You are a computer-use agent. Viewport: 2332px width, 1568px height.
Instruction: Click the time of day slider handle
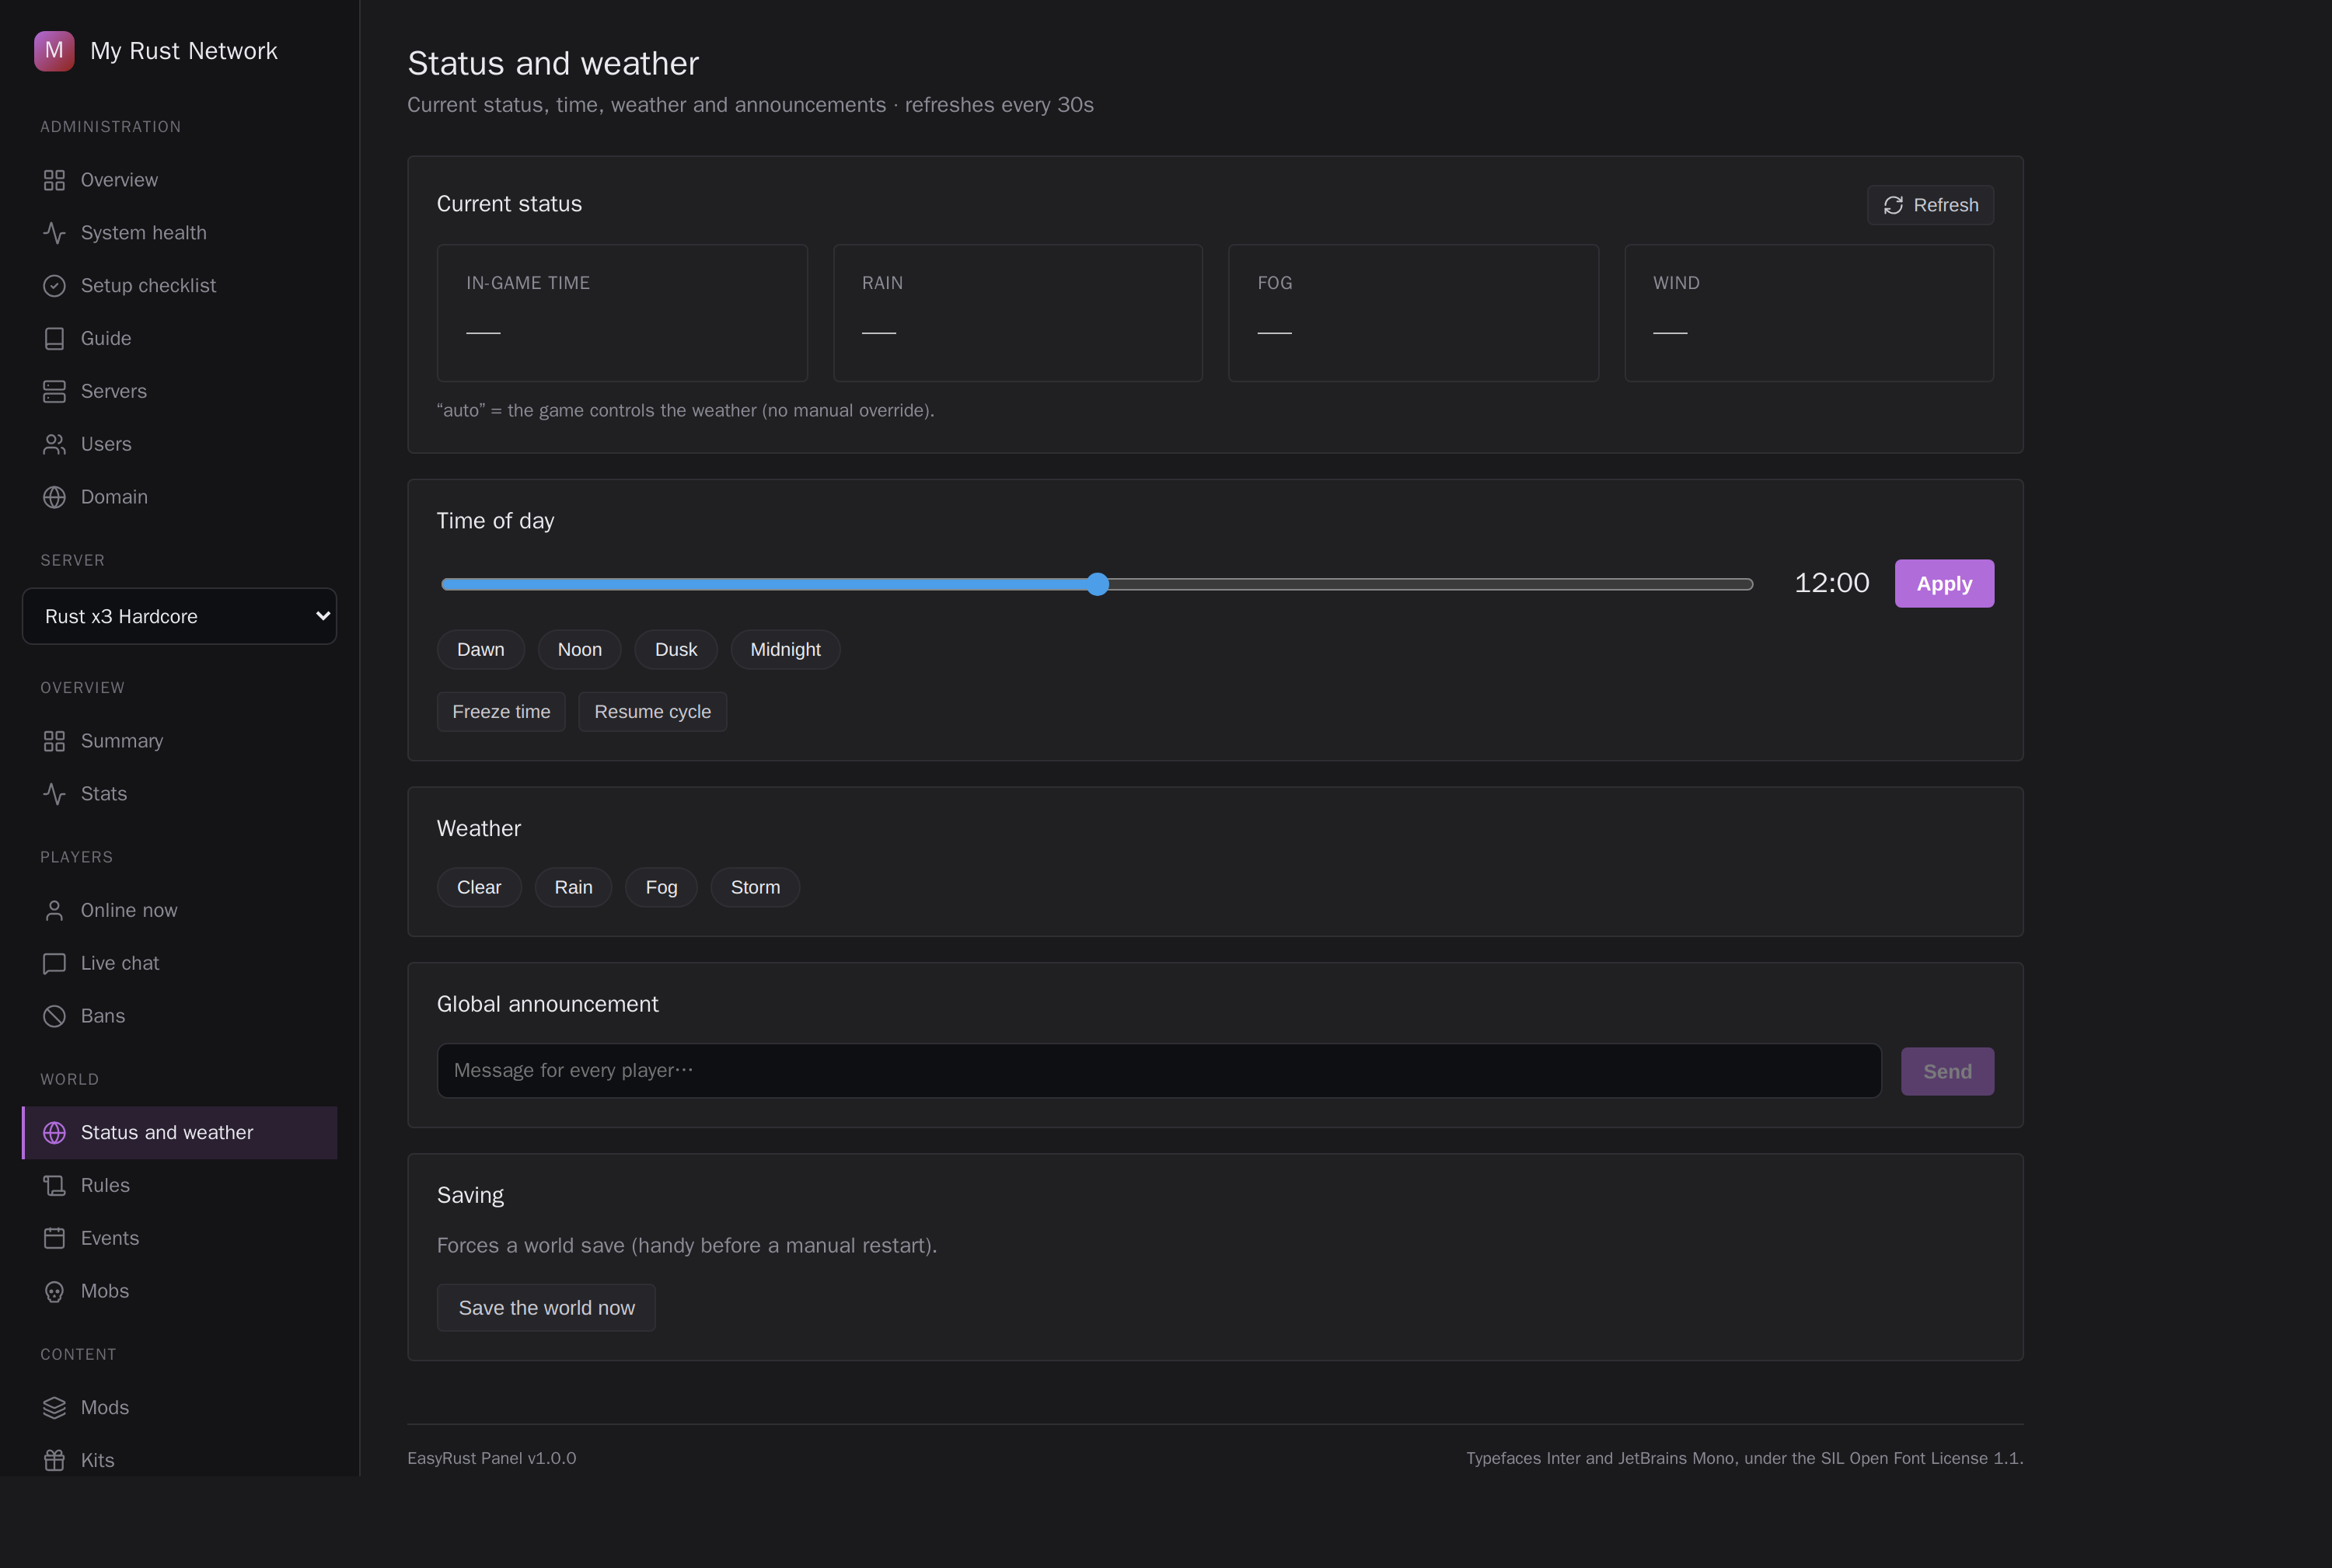(x=1098, y=584)
